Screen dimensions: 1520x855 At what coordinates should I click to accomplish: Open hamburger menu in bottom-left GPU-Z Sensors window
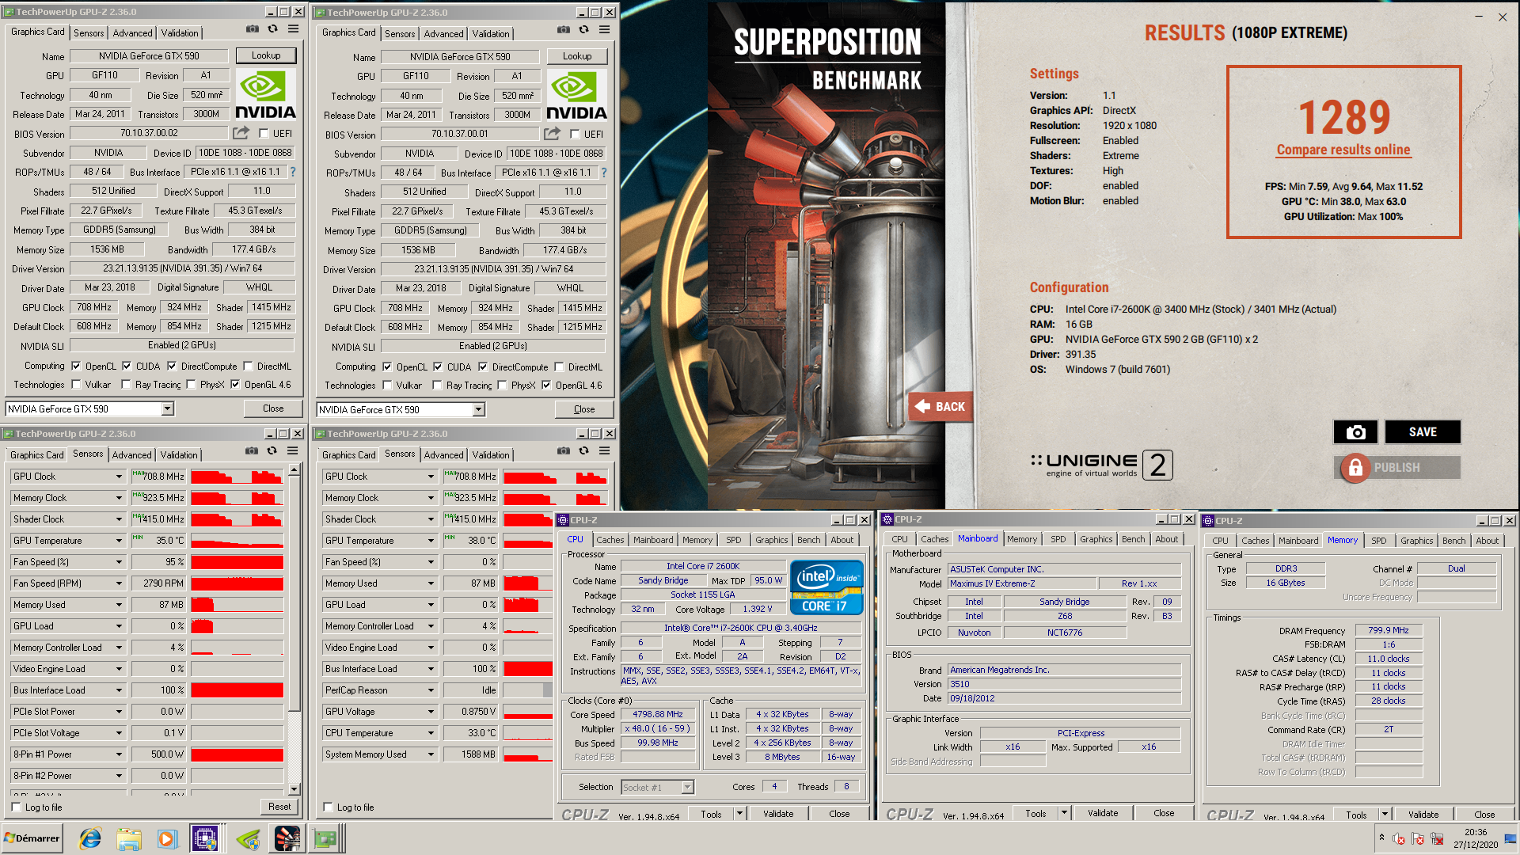[292, 450]
